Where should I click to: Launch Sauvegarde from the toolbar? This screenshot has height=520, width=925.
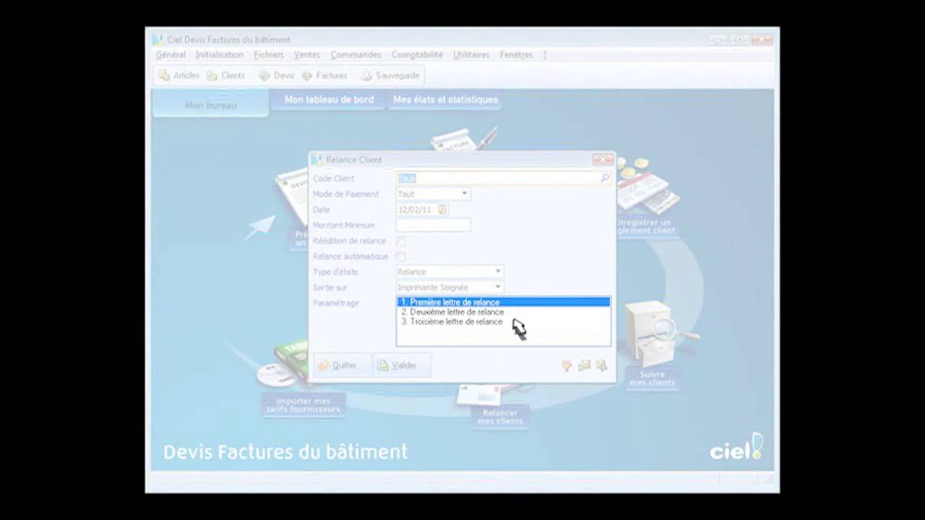pos(390,75)
